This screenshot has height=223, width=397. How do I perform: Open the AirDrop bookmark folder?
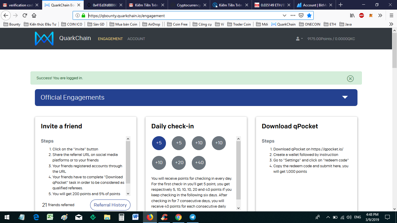[x=151, y=24]
